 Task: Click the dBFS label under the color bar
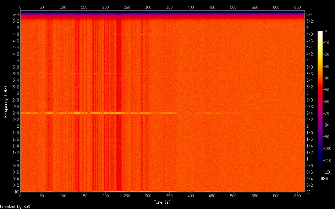pos(323,179)
